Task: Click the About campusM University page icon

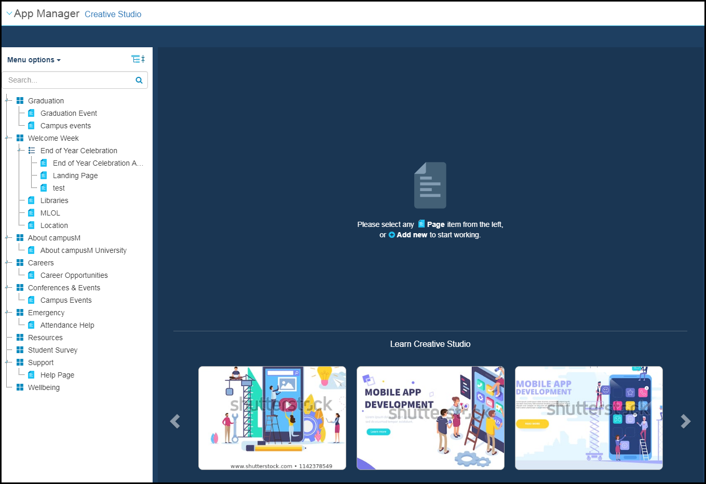Action: coord(31,250)
